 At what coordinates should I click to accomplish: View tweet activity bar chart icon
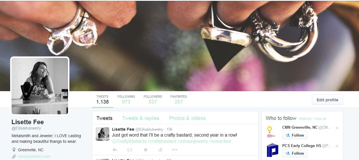coord(160,150)
